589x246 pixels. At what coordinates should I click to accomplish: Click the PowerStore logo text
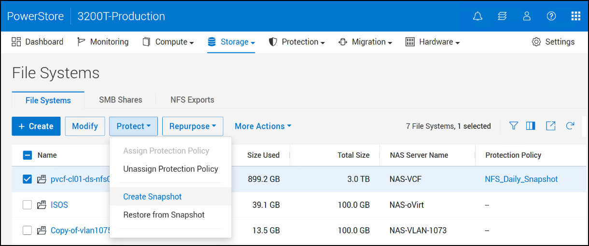pos(35,16)
